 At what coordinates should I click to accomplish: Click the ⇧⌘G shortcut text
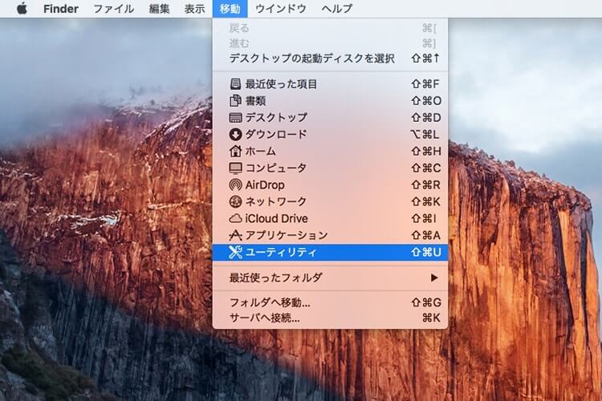(425, 302)
